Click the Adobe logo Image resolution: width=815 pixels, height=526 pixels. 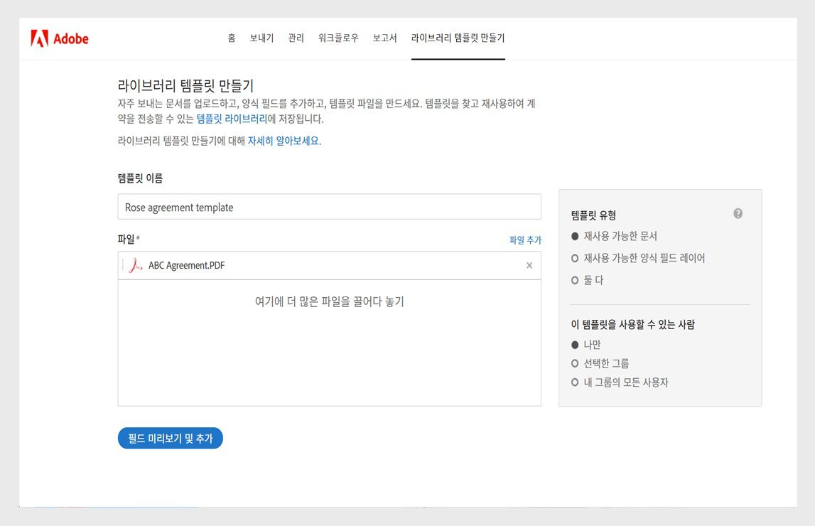coord(60,38)
